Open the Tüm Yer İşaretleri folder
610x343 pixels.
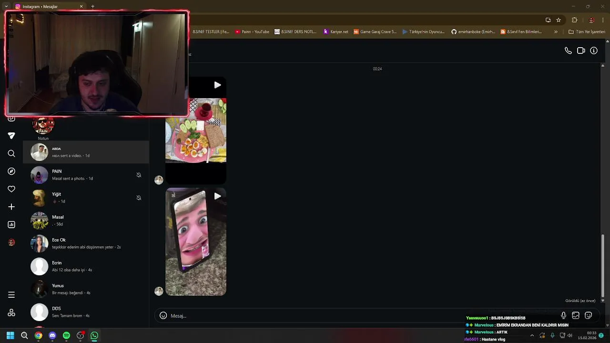587,31
